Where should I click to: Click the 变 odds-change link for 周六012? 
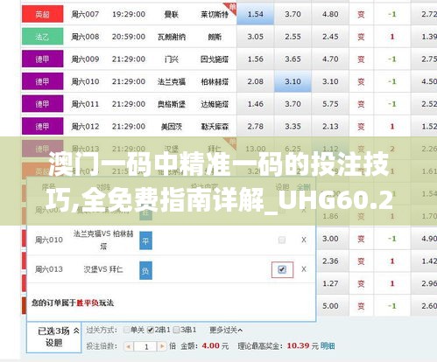click(x=361, y=127)
